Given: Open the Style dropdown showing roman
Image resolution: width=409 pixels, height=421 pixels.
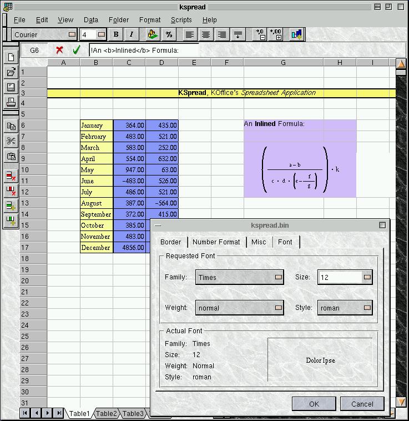Looking at the screenshot, I should [345, 308].
